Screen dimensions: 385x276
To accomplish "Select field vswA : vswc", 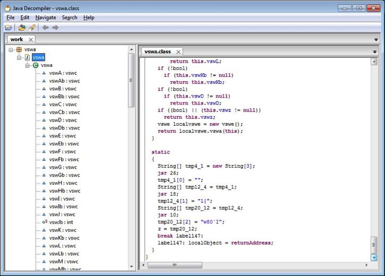I will click(63, 73).
